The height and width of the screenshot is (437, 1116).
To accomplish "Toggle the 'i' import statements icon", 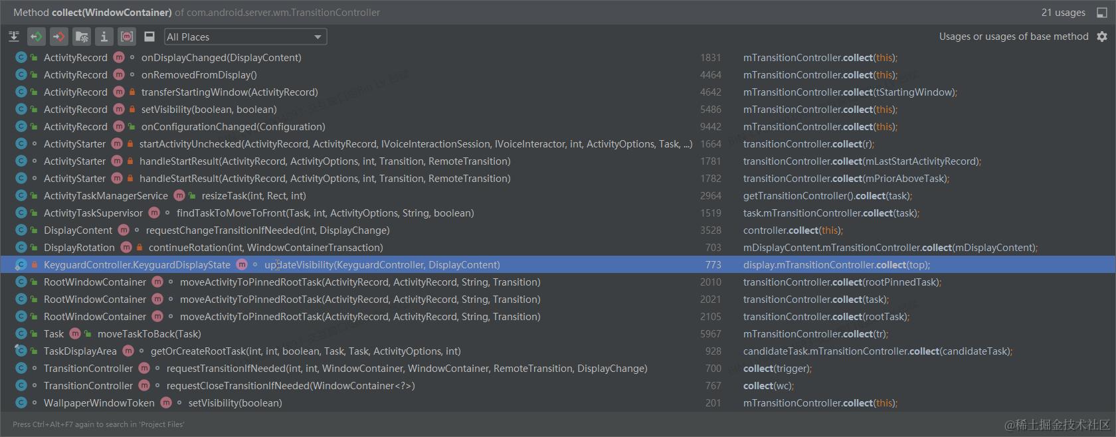I will click(104, 37).
